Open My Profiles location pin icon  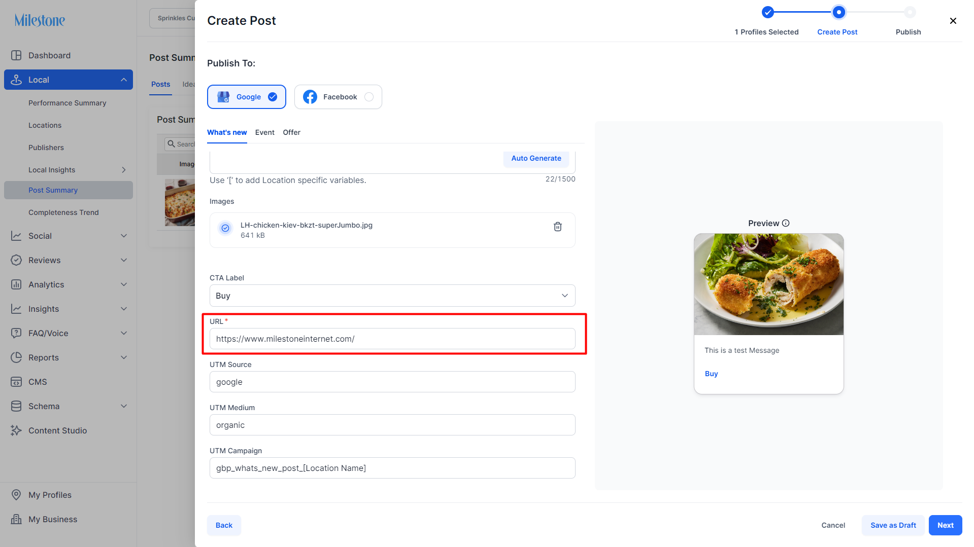[x=16, y=495]
